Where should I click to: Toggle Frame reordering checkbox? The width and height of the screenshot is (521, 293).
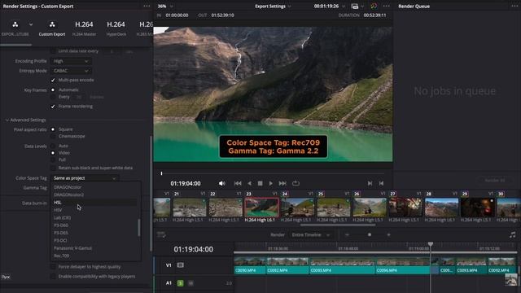53,107
